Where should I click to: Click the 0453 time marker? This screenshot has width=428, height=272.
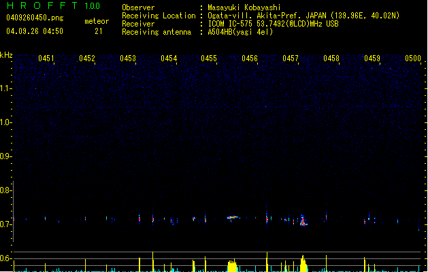click(x=128, y=58)
